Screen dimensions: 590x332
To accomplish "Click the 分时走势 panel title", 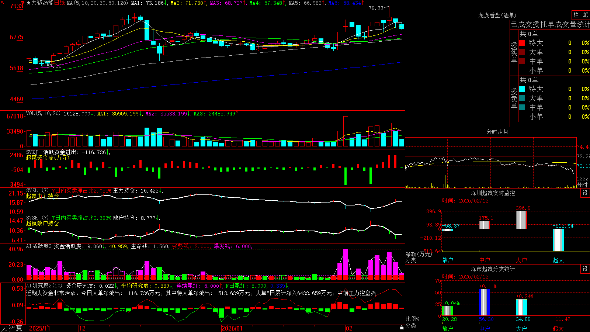I will (497, 132).
